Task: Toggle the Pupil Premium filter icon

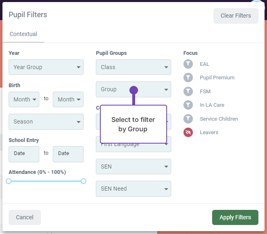Action: click(188, 78)
